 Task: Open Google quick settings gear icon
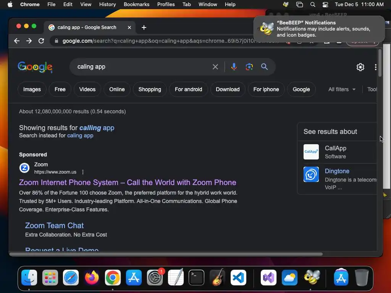[360, 67]
